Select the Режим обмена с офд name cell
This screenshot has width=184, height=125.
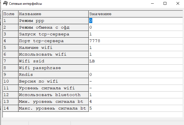[x=53, y=27]
